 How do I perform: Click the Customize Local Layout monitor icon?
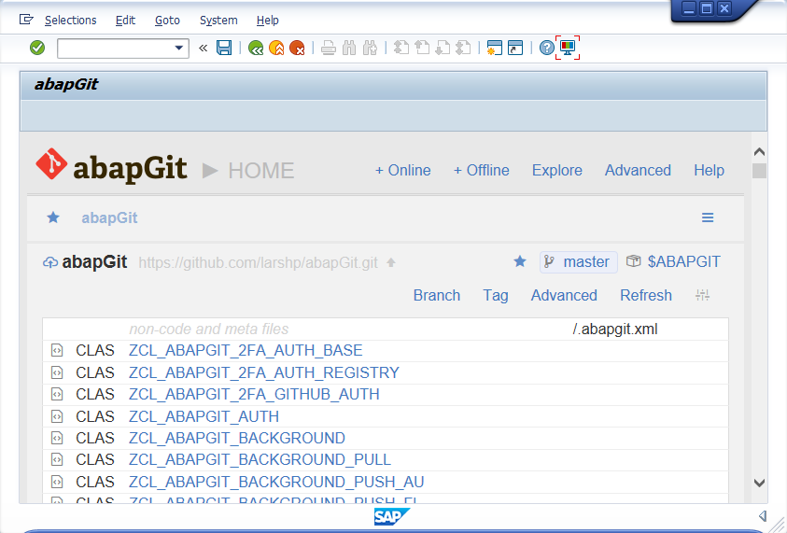pos(568,48)
